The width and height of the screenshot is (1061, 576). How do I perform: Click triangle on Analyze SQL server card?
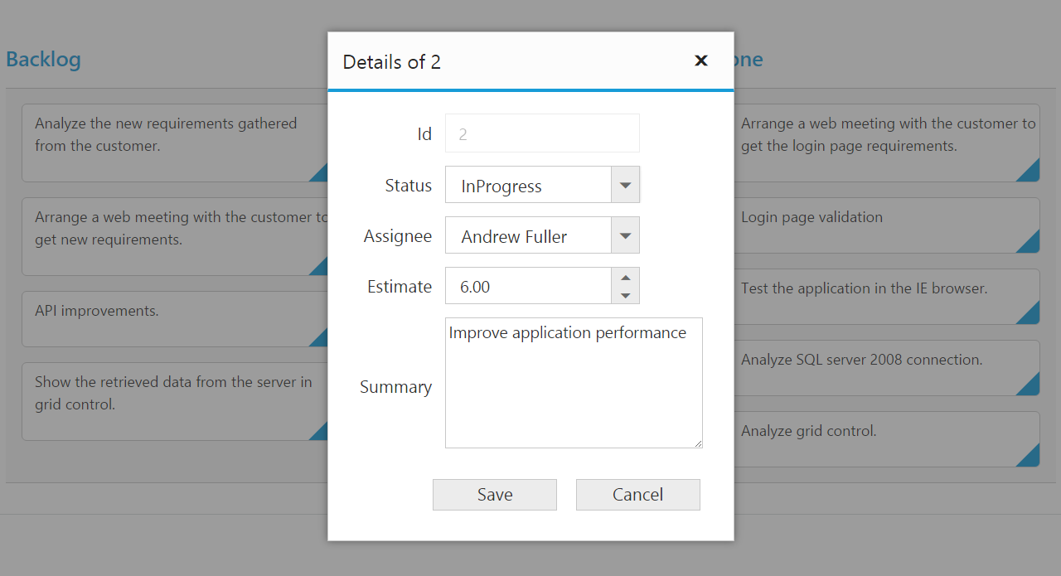[1030, 386]
